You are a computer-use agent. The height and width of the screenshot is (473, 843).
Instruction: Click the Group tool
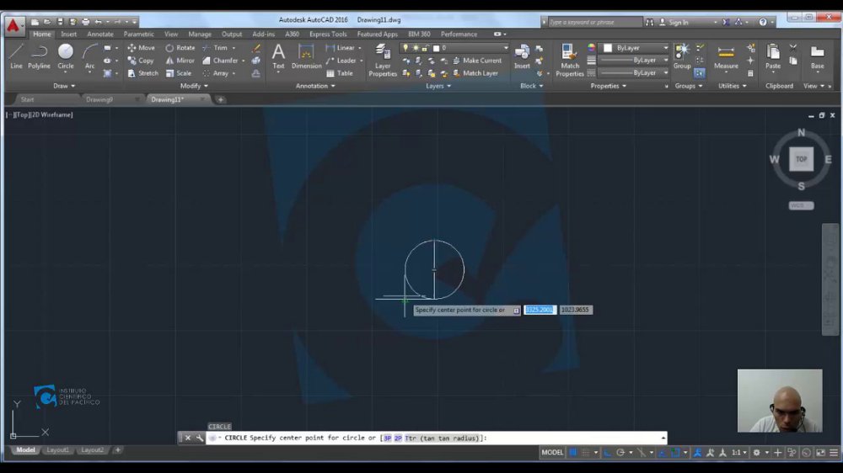tap(682, 56)
